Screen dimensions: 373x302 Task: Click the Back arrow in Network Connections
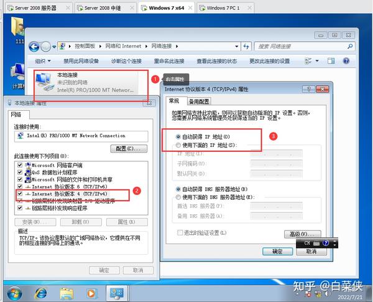(34, 47)
